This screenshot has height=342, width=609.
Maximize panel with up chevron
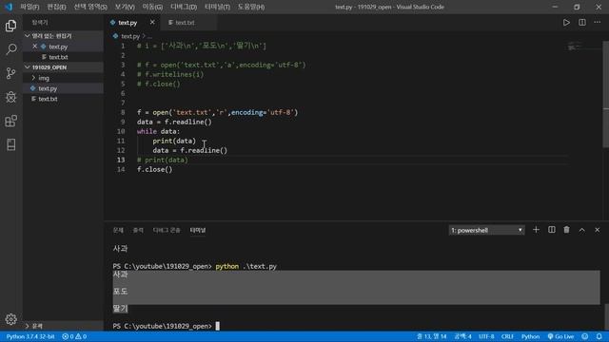tap(581, 230)
